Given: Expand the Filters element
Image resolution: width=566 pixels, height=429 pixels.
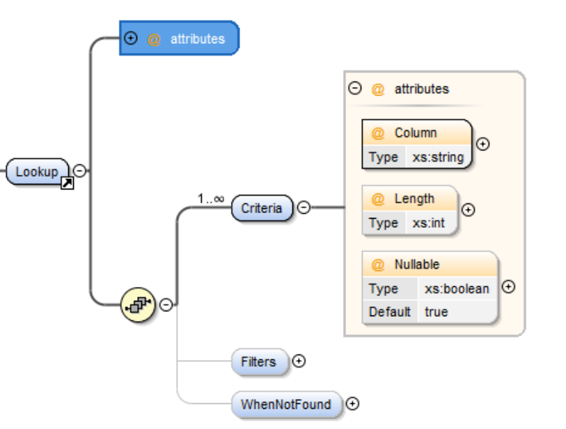Looking at the screenshot, I should [x=299, y=361].
